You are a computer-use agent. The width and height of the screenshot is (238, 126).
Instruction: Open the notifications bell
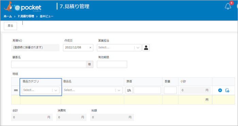coord(228,6)
